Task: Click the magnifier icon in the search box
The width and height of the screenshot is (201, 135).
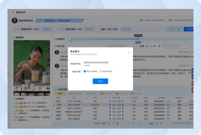Action: click(189, 46)
